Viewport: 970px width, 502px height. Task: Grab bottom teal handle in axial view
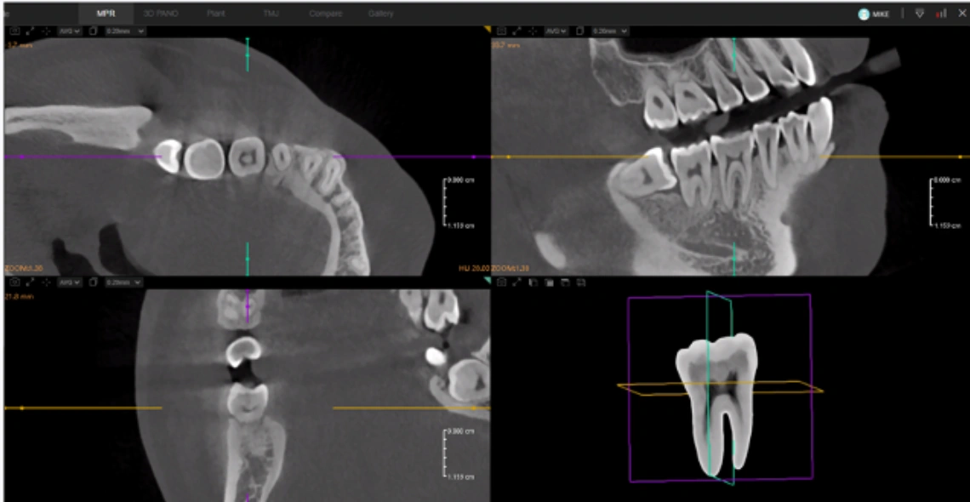248,259
